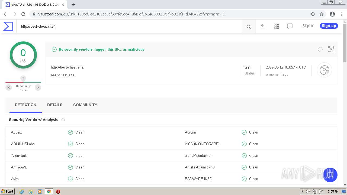The width and height of the screenshot is (347, 195).
Task: Click the graph view icon
Action: pos(331,49)
